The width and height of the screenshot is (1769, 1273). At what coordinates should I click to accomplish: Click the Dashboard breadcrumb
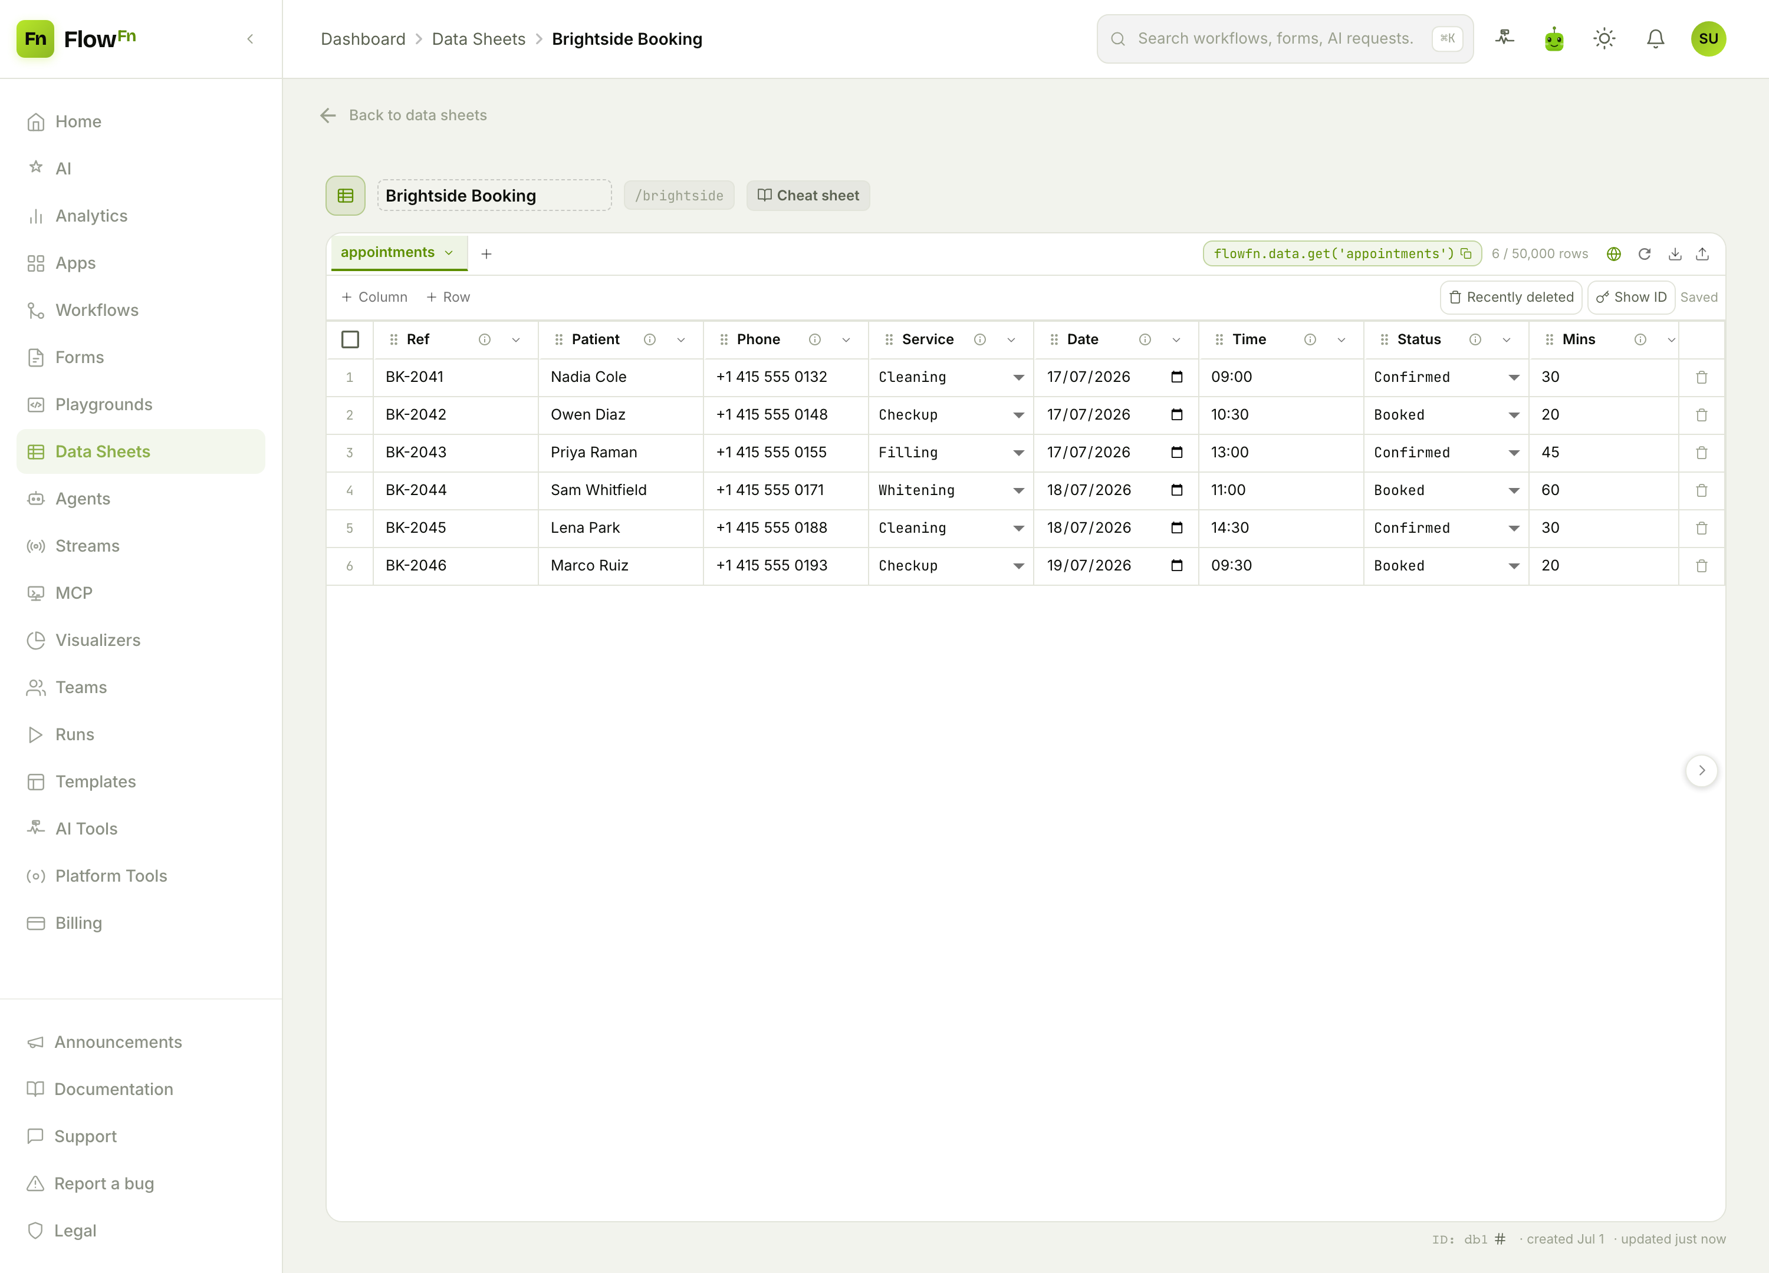pyautogui.click(x=363, y=39)
